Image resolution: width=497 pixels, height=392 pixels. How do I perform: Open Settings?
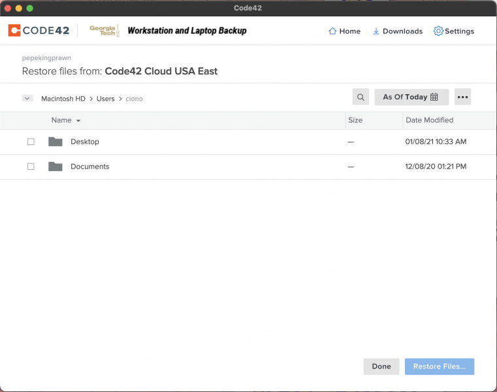[x=454, y=31]
